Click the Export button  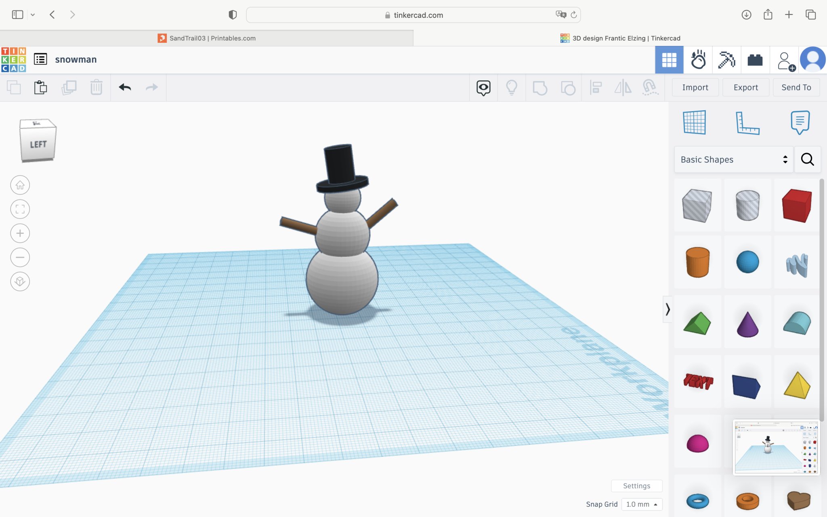[745, 87]
